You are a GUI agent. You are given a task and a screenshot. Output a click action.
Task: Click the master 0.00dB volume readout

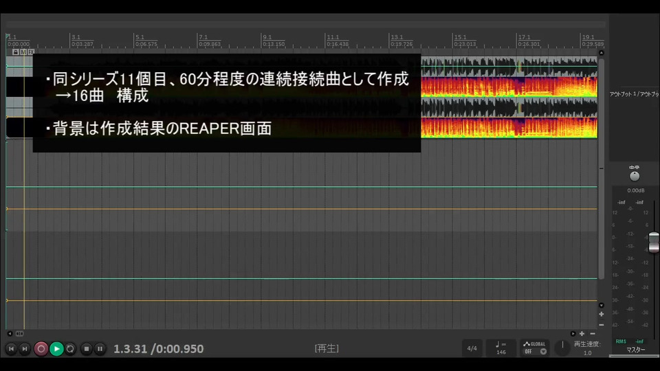click(x=635, y=190)
